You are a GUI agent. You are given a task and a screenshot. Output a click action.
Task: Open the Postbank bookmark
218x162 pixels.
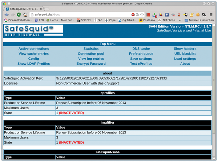[x=147, y=20]
